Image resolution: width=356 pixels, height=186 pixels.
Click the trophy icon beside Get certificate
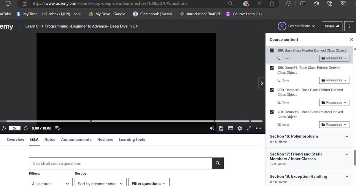click(x=282, y=26)
